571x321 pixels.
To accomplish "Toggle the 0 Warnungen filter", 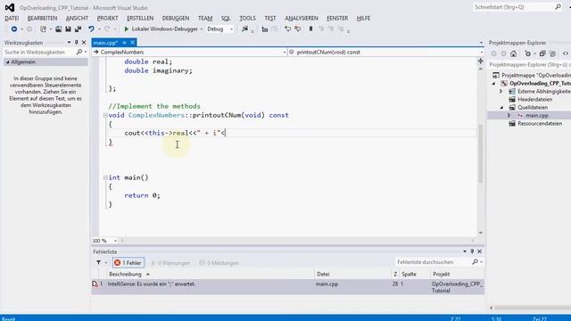I will coord(170,263).
